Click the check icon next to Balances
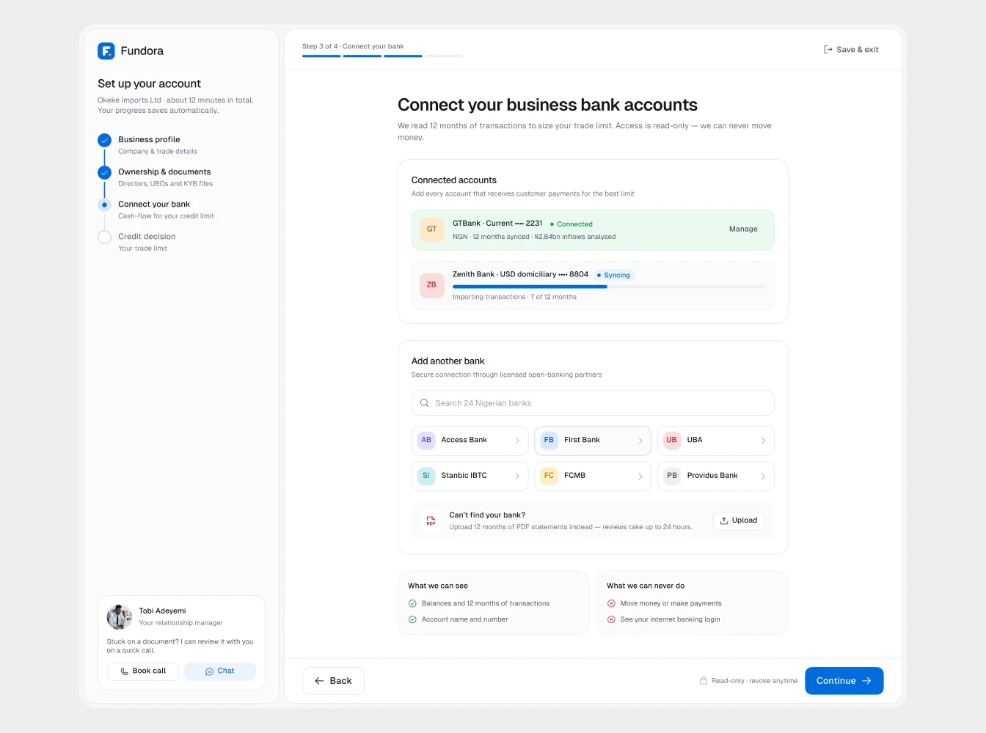 412,604
